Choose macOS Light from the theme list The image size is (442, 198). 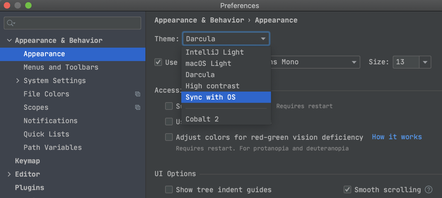point(226,63)
